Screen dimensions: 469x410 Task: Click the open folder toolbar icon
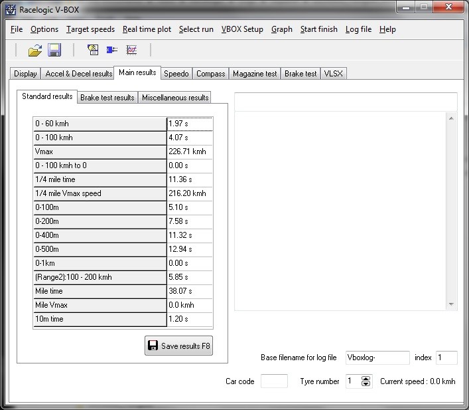click(34, 50)
